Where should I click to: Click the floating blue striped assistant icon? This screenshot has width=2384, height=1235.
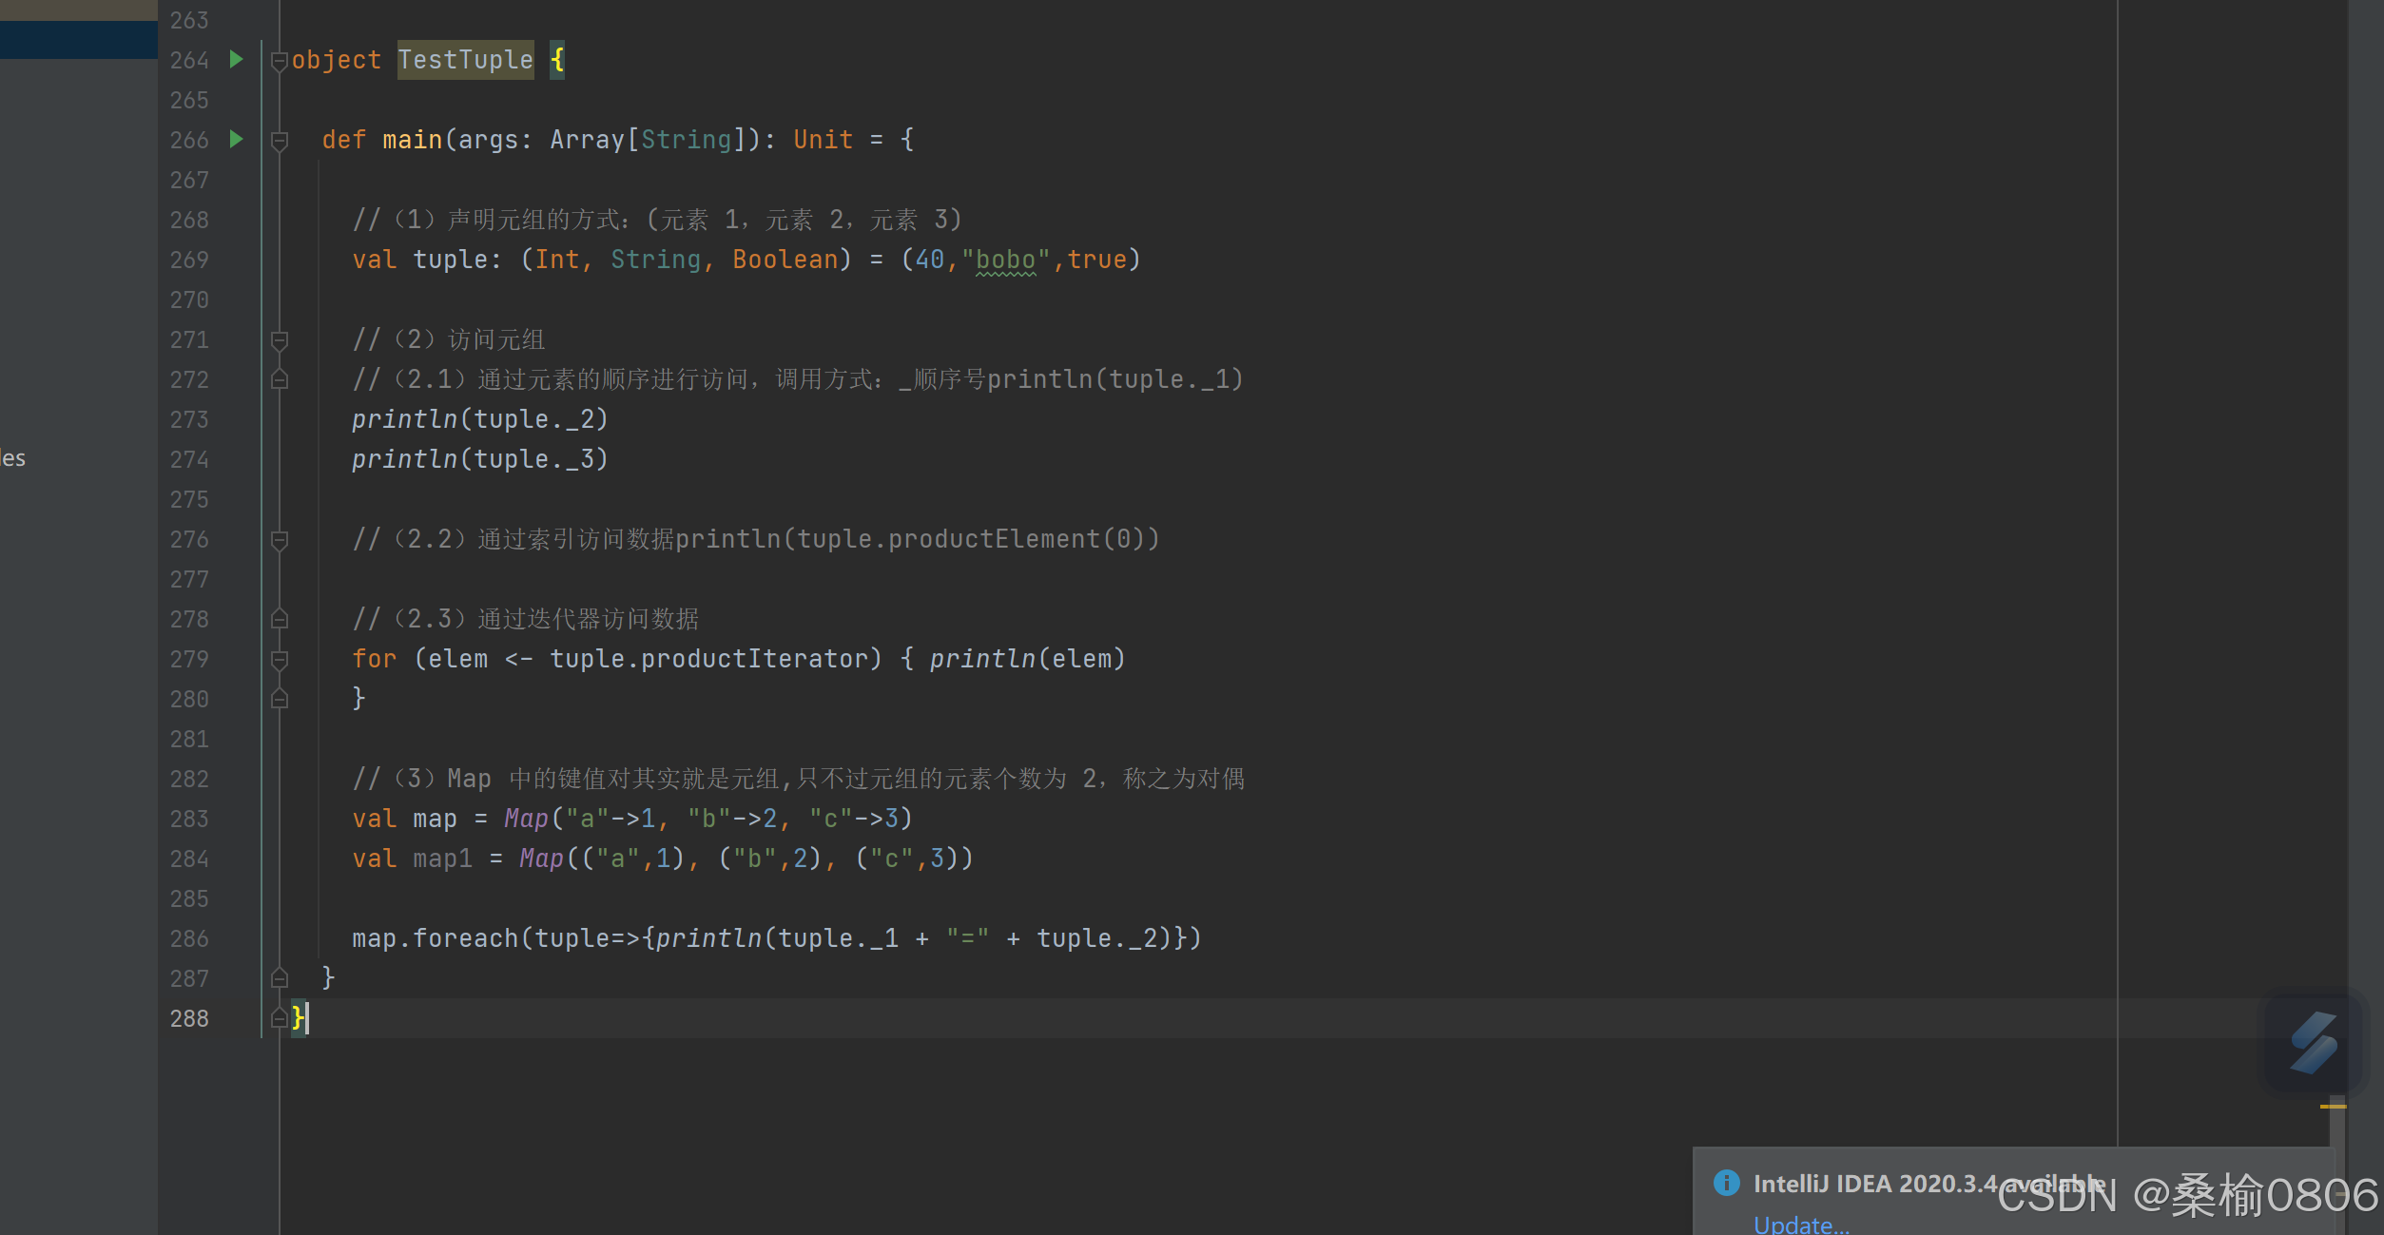(x=2313, y=1043)
